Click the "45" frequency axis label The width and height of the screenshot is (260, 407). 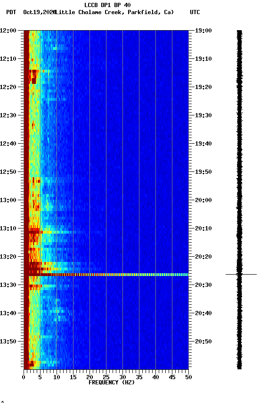coord(172,377)
